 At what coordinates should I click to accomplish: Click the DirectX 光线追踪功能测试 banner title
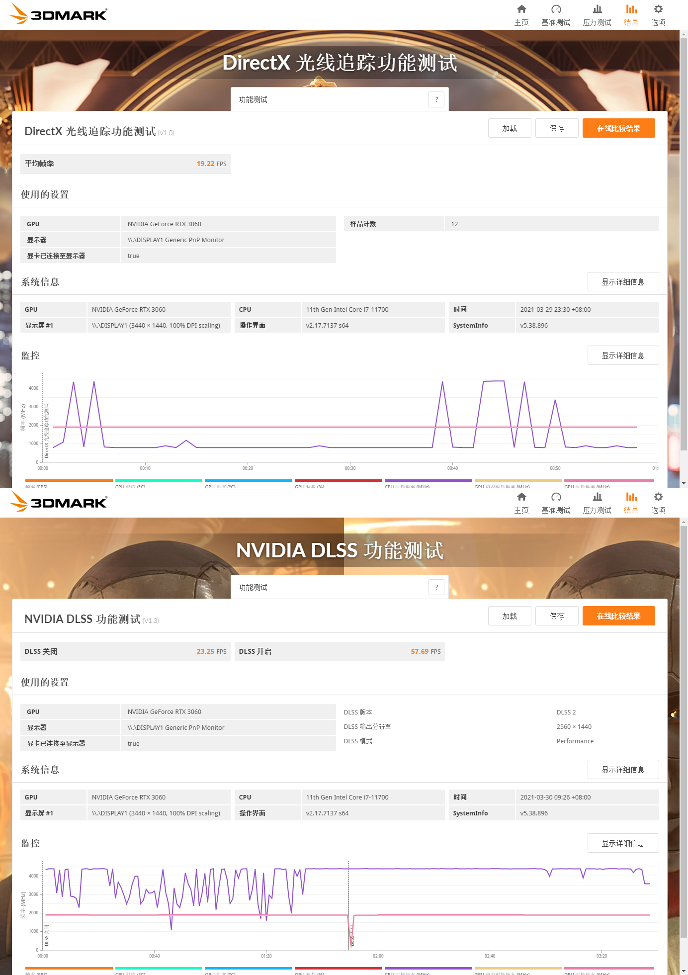(340, 63)
